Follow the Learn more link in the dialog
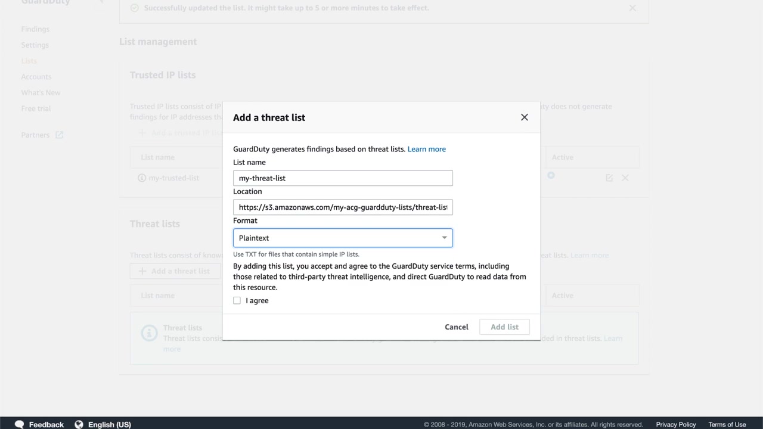 426,149
